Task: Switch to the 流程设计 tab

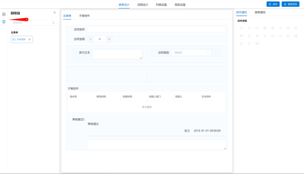Action: pyautogui.click(x=143, y=5)
